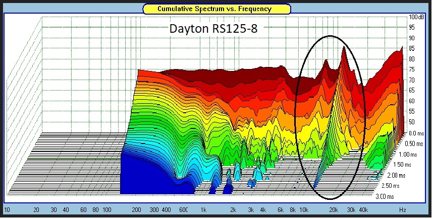Click the 70 dB axis label
The image size is (433, 219).
coord(412,80)
